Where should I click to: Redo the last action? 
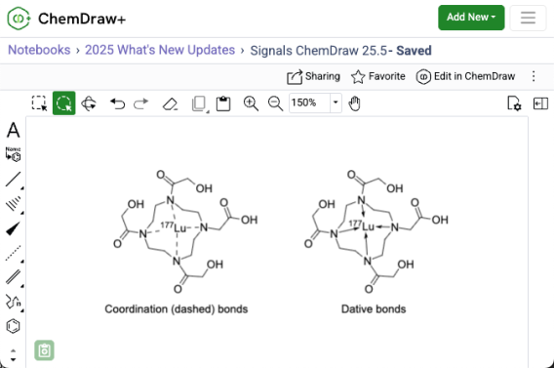coord(141,103)
